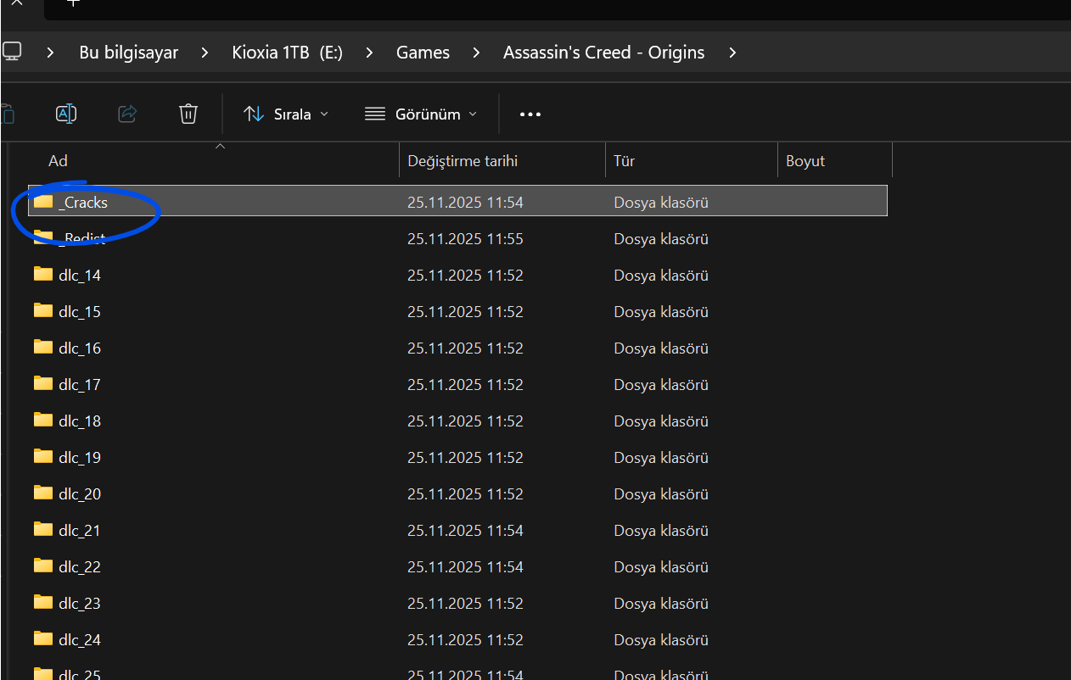
Task: Click the folder icon of dlc_21
Action: (43, 529)
